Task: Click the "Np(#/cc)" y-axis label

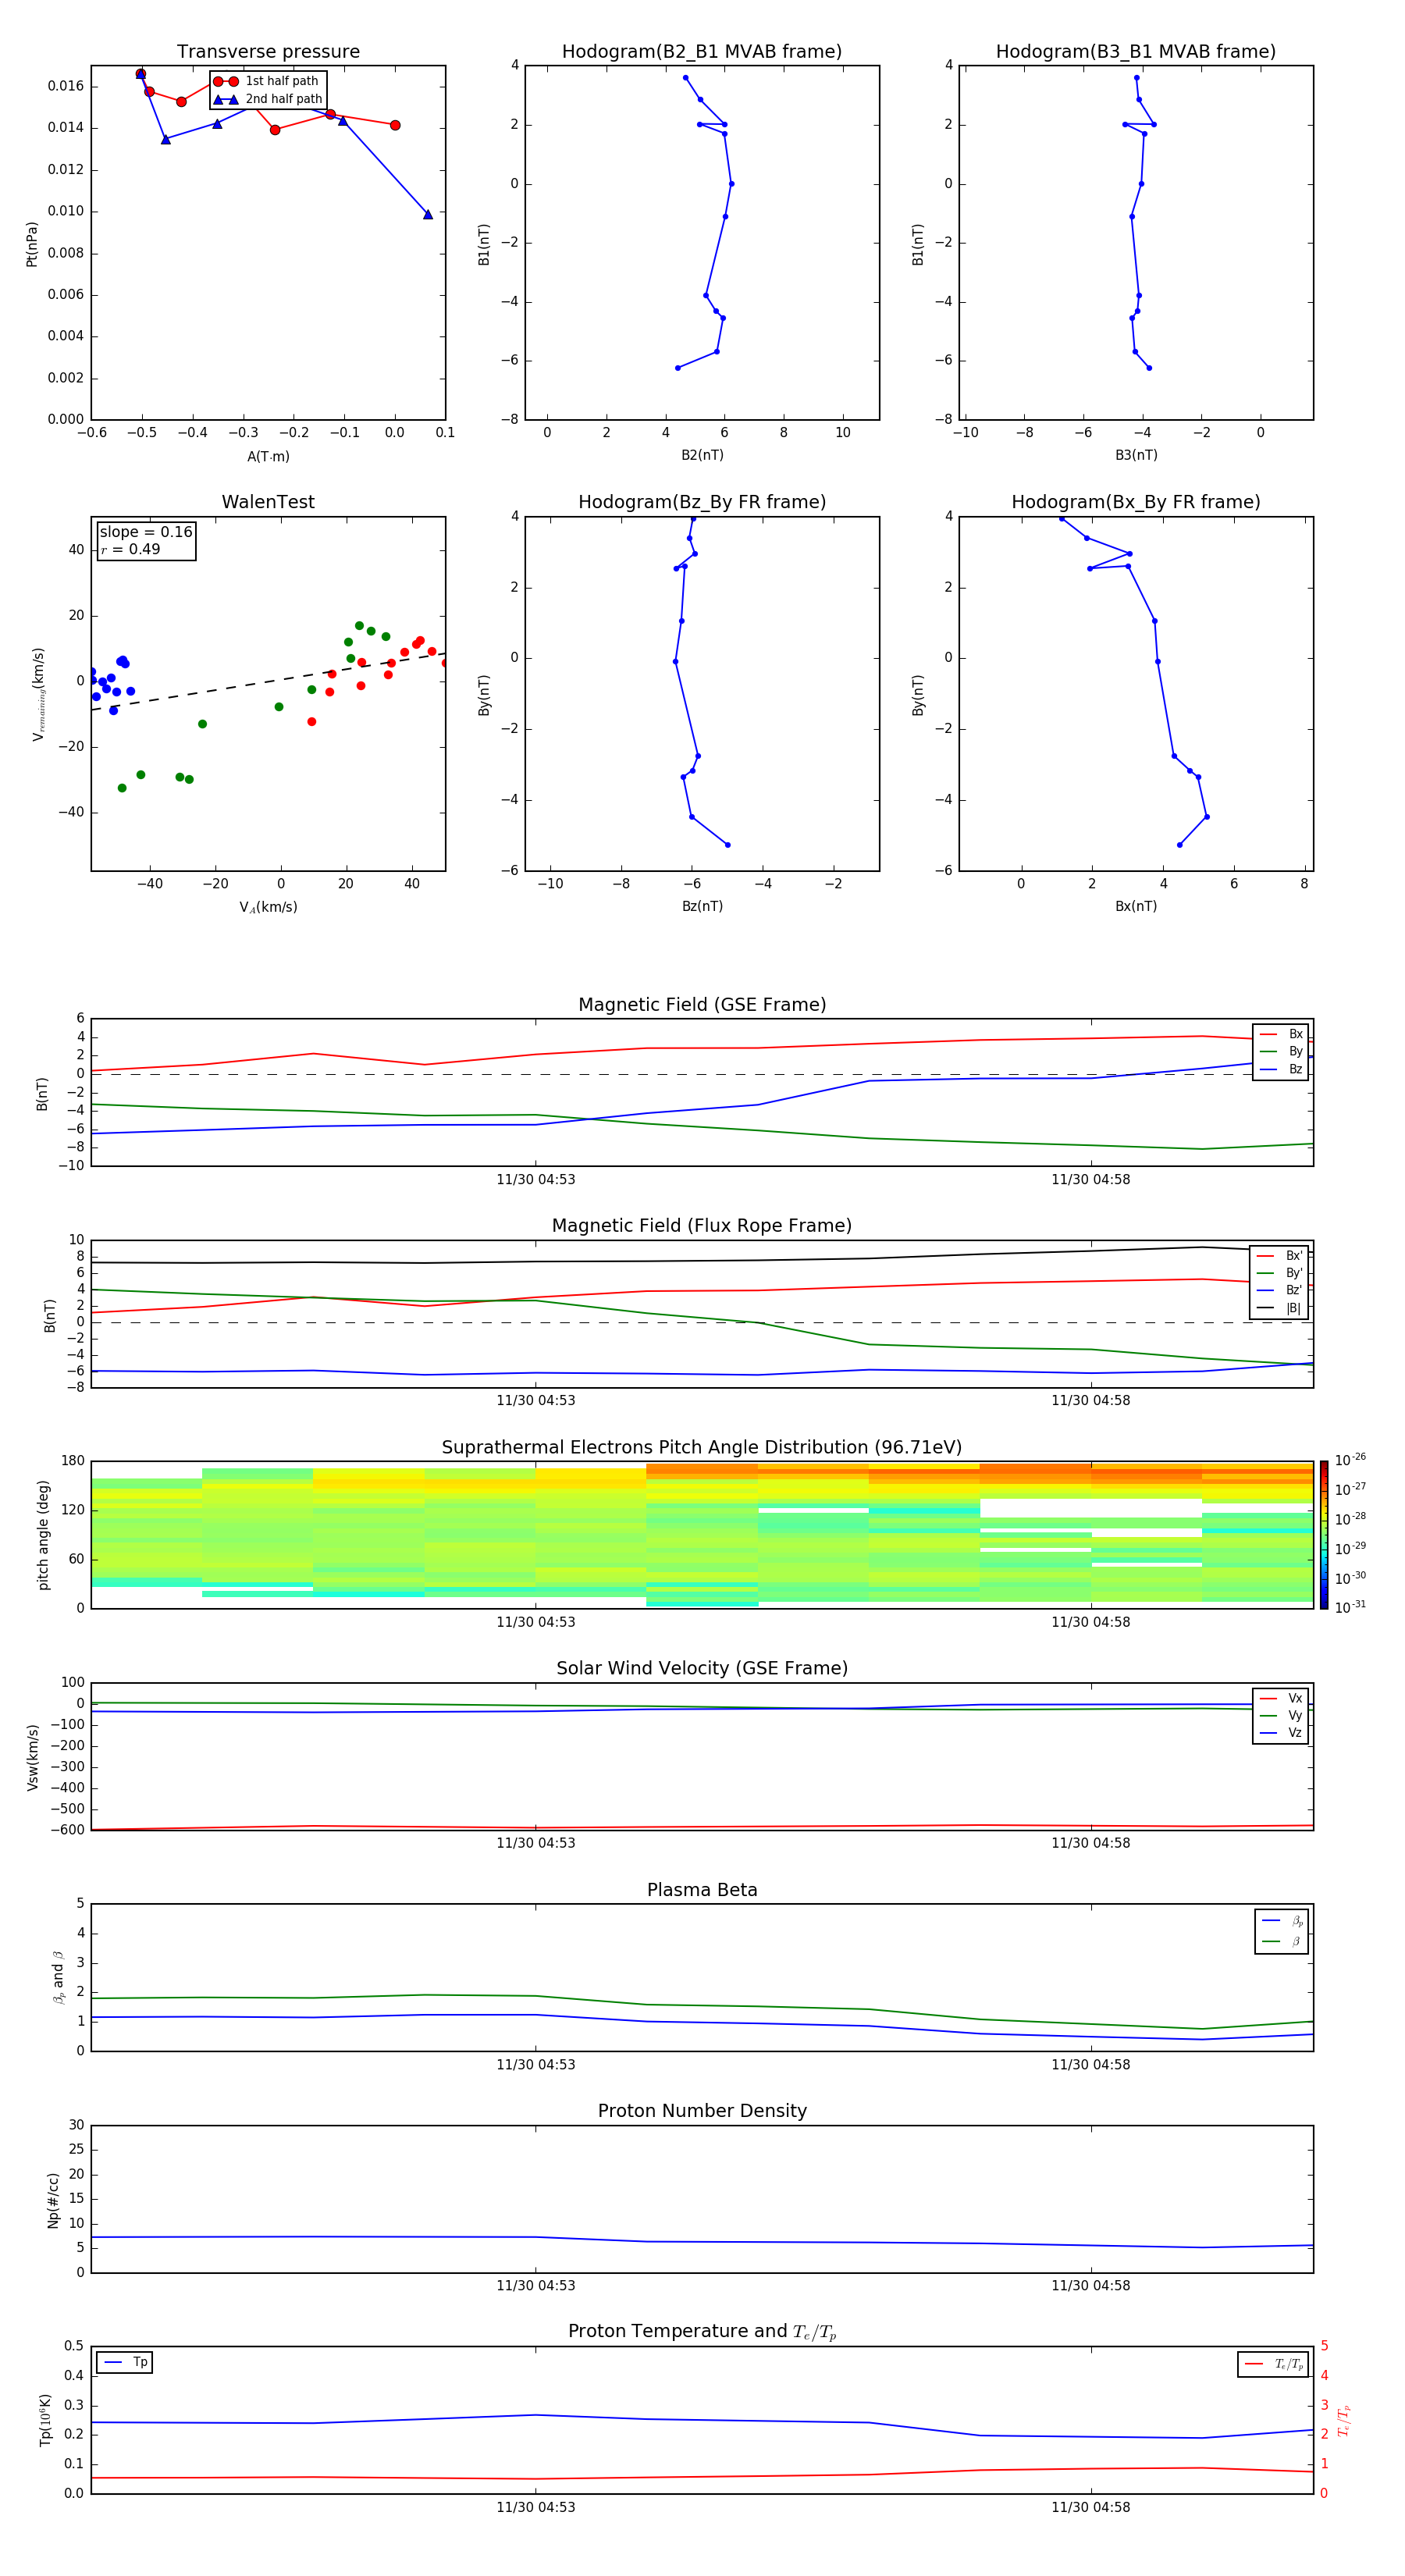Action: click(53, 2200)
